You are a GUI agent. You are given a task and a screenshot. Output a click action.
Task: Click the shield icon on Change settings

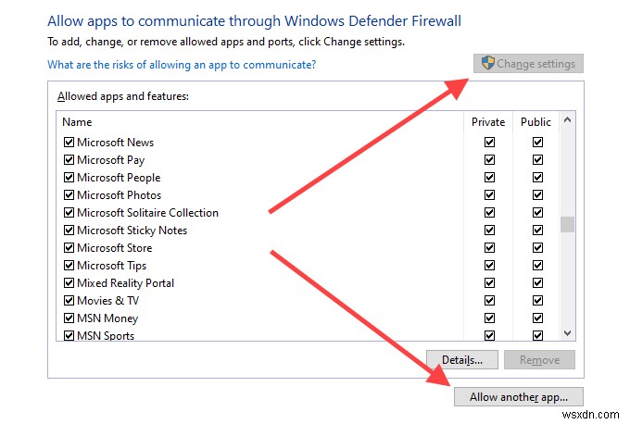point(487,63)
